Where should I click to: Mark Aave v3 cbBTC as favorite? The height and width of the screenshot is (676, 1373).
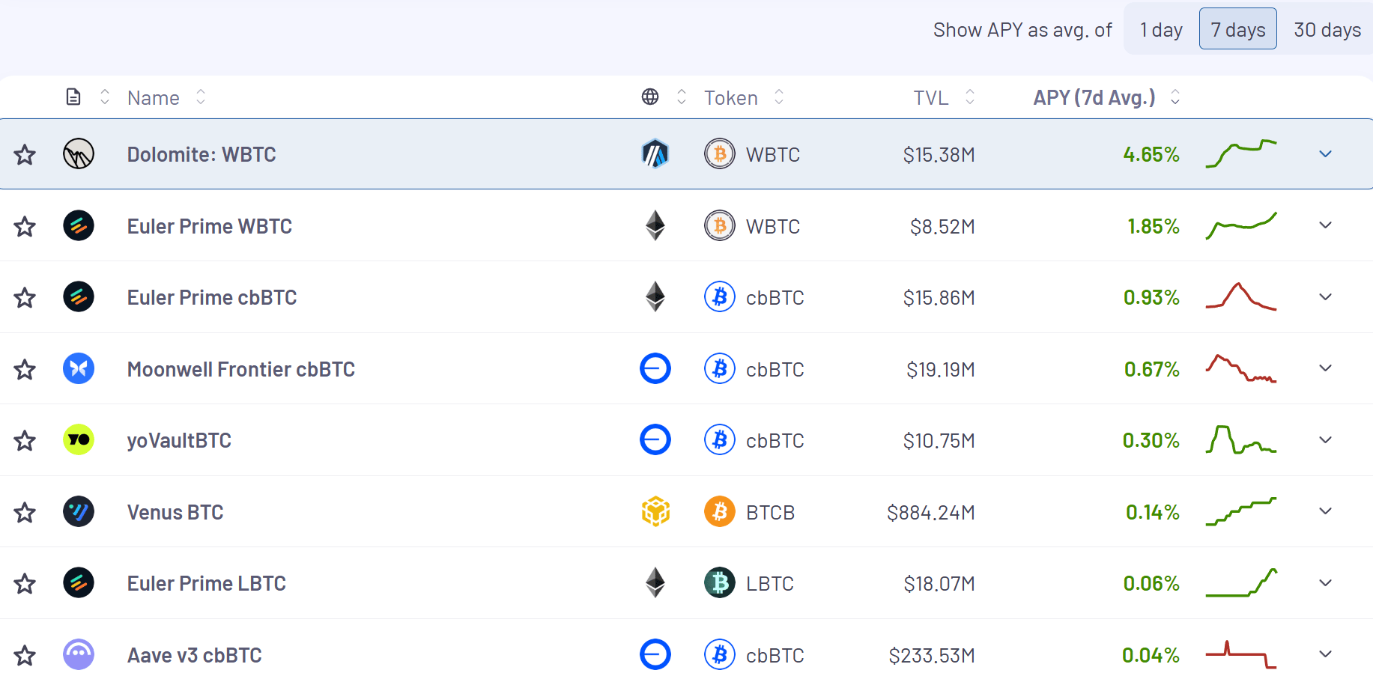coord(25,656)
